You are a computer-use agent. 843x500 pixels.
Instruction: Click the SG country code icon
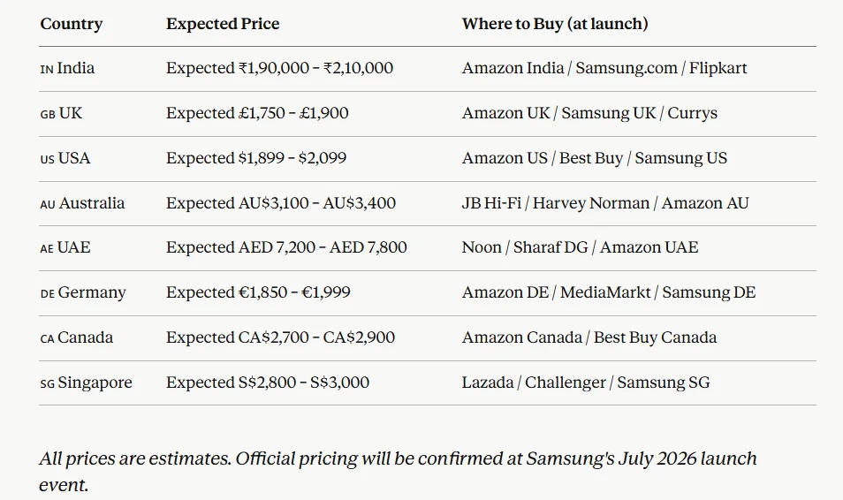(x=48, y=384)
